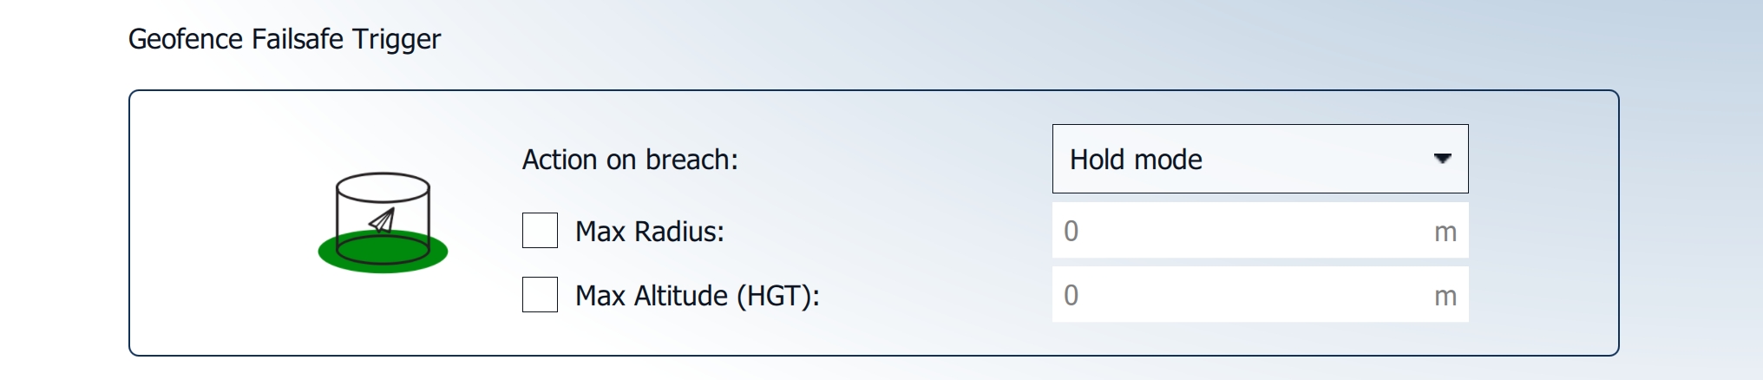
Task: Click the arrow beside Hold mode
Action: [1442, 159]
